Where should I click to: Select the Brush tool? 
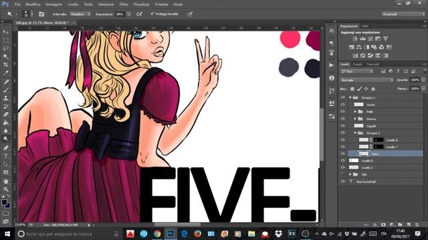(6, 90)
